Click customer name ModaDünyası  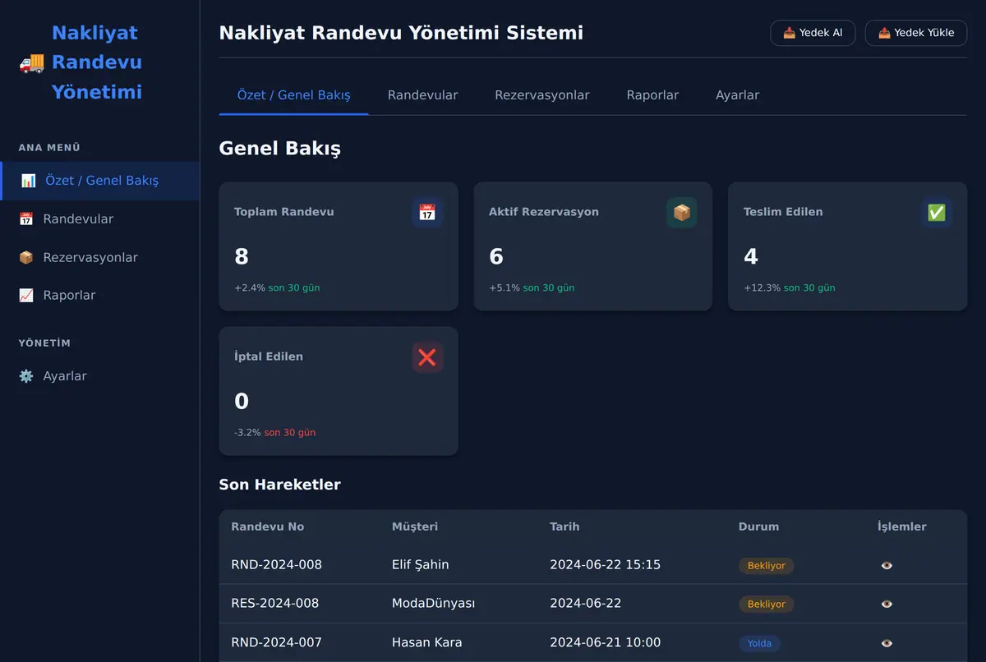pos(433,604)
